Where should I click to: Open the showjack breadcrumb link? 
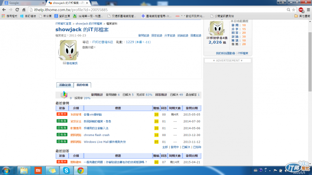(x=89, y=23)
